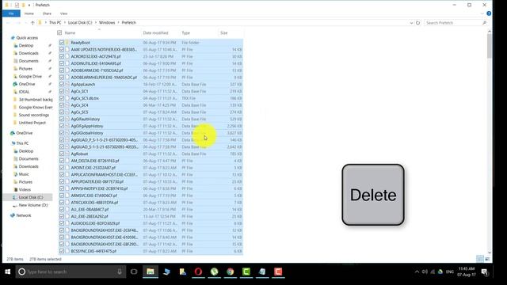507x285 pixels.
Task: Focus the Type here to search taskbar box
Action: click(71, 272)
